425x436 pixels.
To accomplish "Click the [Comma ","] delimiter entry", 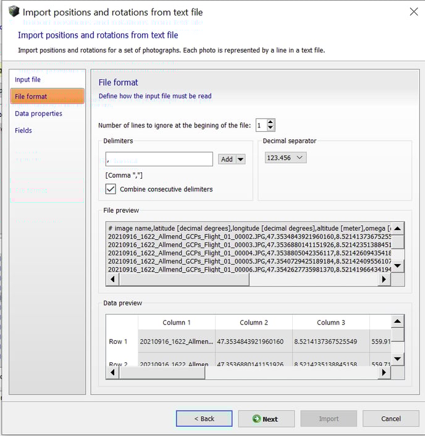I will click(124, 176).
